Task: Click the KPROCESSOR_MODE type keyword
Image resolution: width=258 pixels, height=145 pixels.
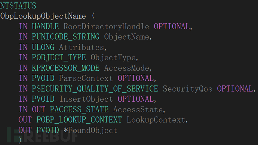Action: (x=66, y=68)
